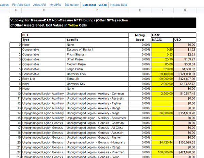The image size is (204, 158).
Task: Switch to the Portfolio Calc tab
Action: tap(21, 5)
